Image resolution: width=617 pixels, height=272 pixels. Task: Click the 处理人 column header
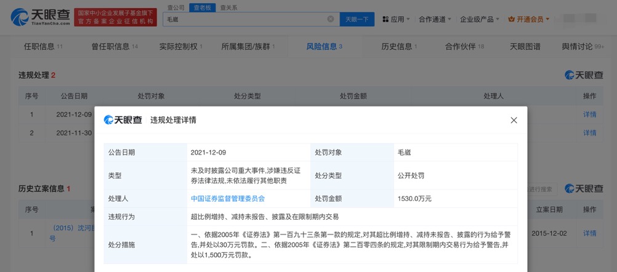pos(494,96)
